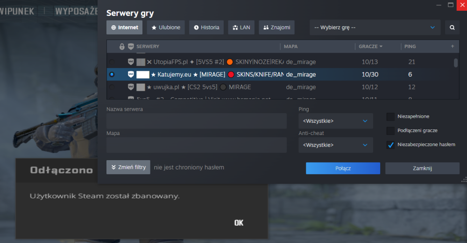Click player count 10/12
The width and height of the screenshot is (467, 243).
click(x=369, y=87)
